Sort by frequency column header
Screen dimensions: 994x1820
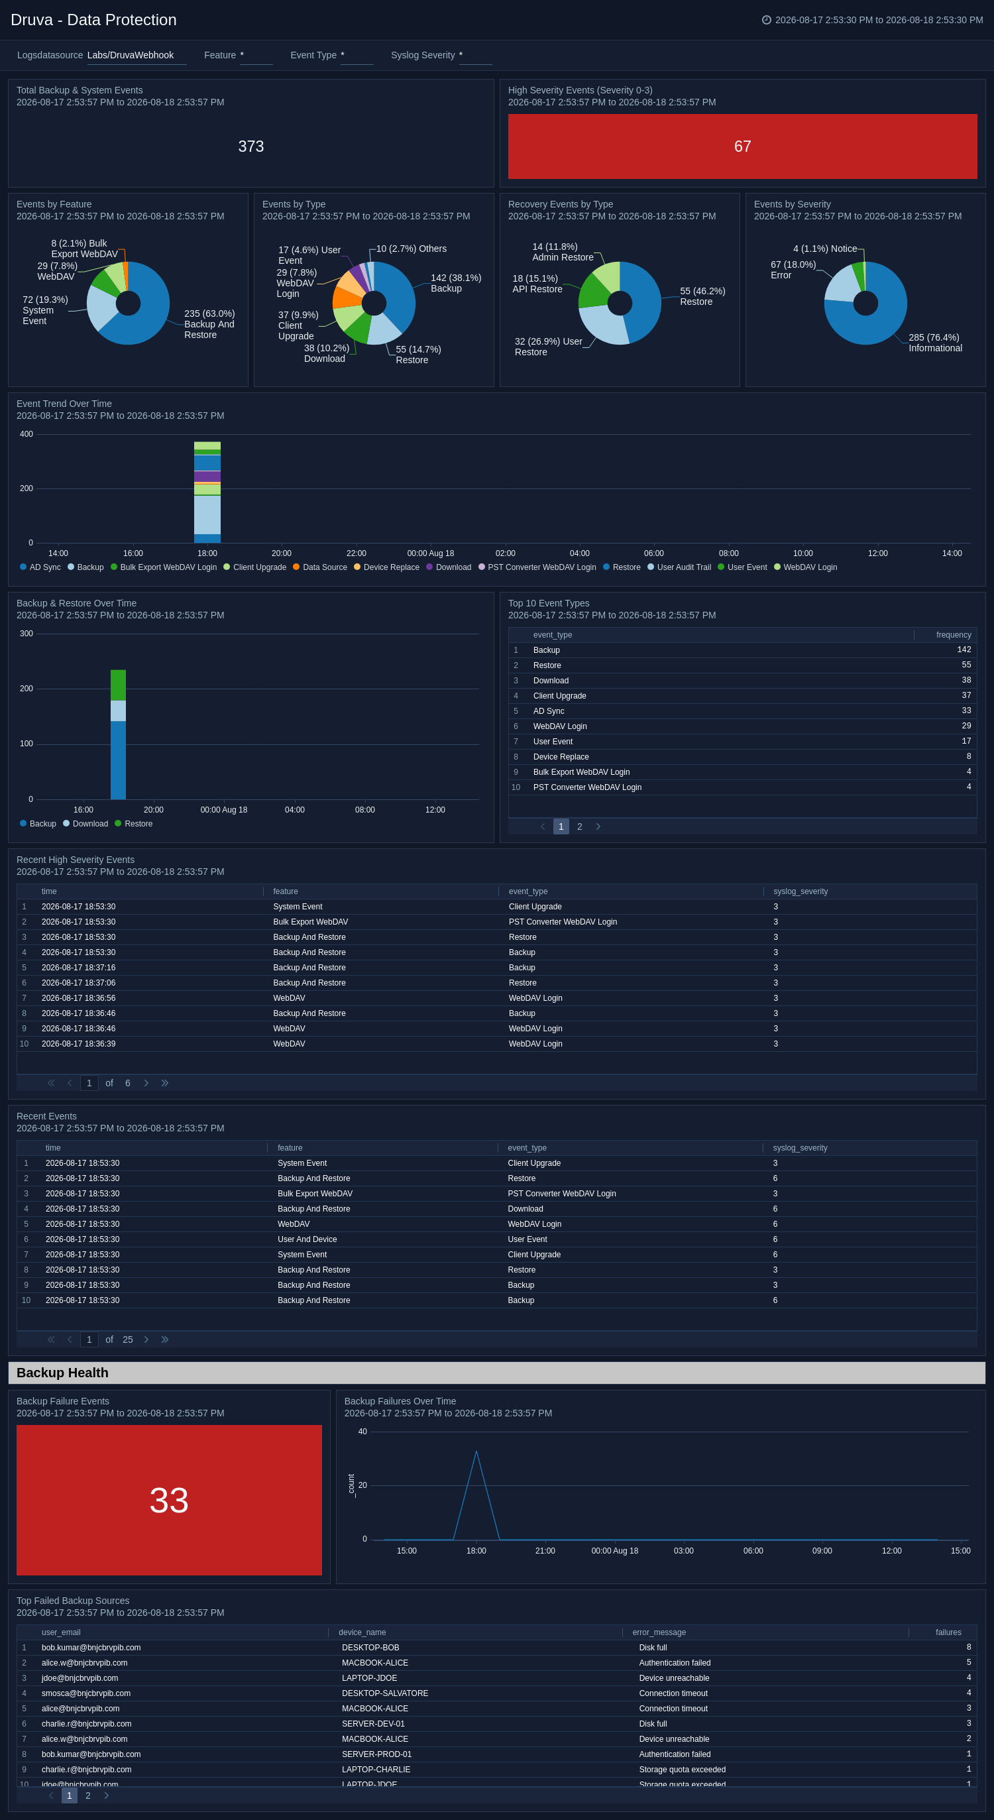pyautogui.click(x=953, y=635)
